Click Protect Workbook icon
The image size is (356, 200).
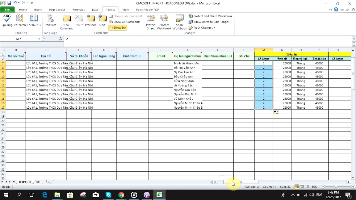[x=164, y=22]
